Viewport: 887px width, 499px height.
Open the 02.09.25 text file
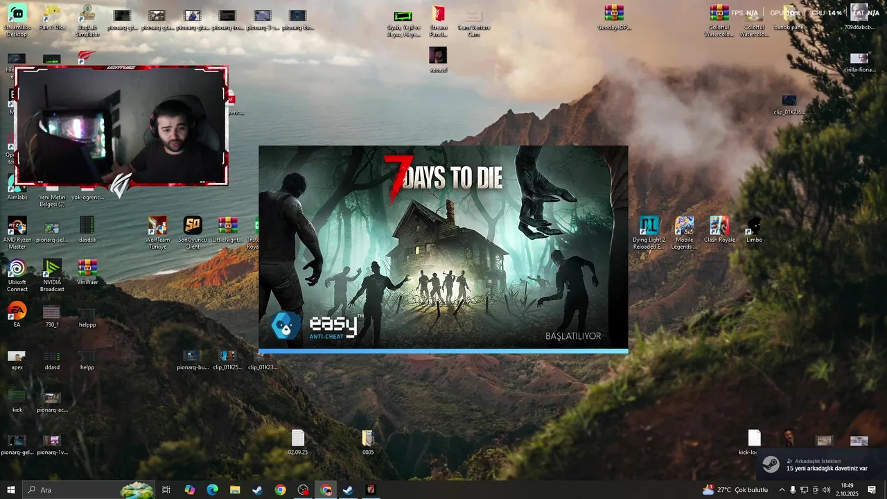pyautogui.click(x=298, y=442)
